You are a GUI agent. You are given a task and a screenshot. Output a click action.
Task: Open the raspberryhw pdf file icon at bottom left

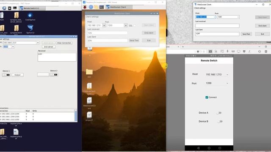pos(16,134)
